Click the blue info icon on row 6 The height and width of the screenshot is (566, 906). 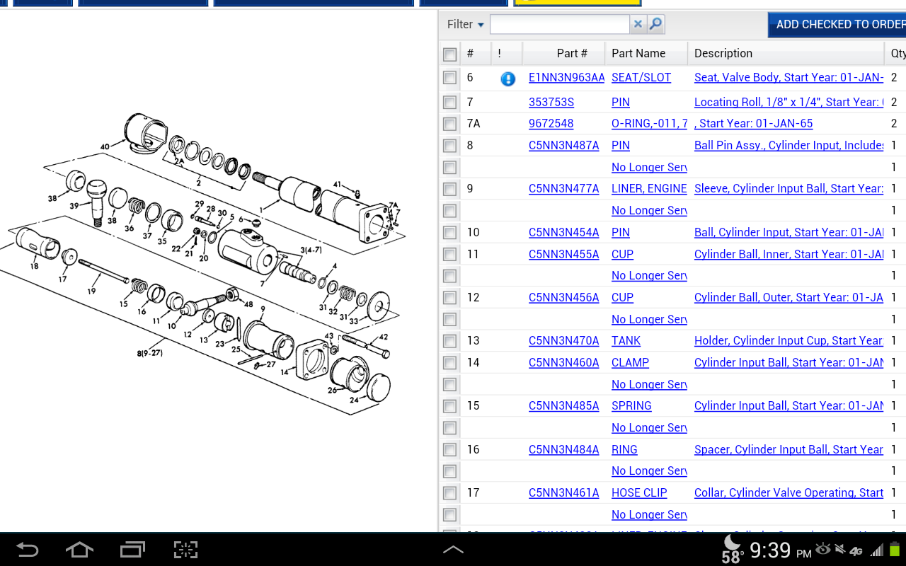(508, 79)
